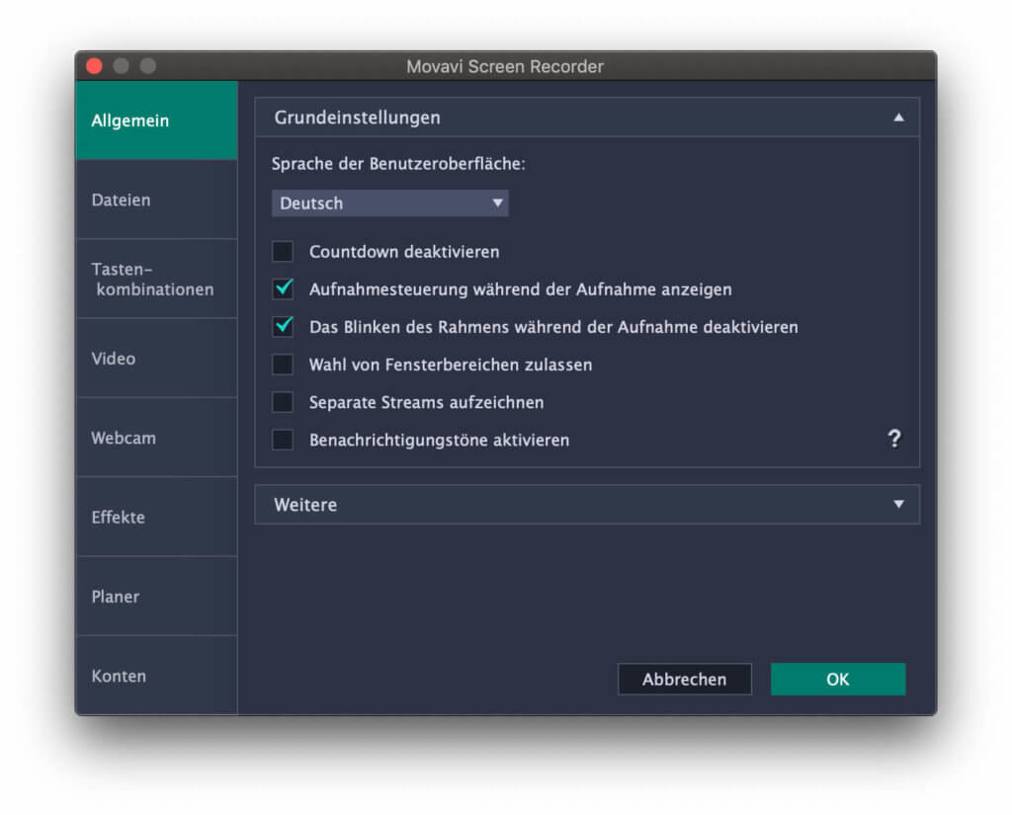The height and width of the screenshot is (815, 1012).
Task: Confirm settings with the OK button
Action: click(837, 680)
